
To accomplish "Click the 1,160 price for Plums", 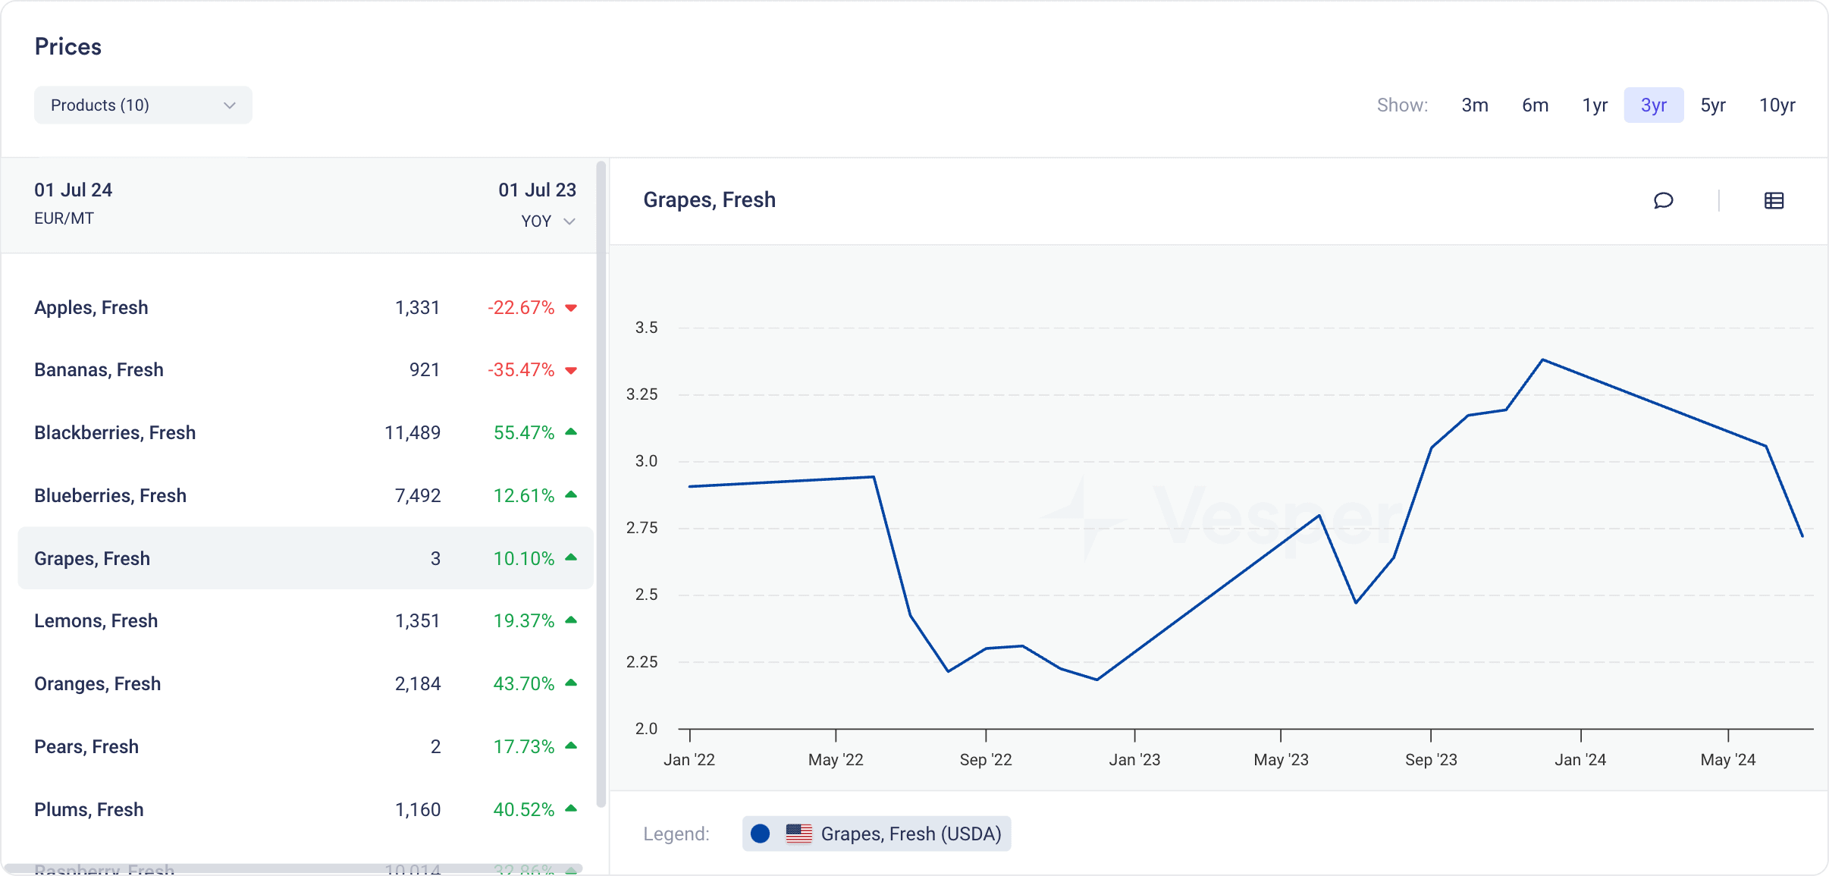I will click(418, 810).
